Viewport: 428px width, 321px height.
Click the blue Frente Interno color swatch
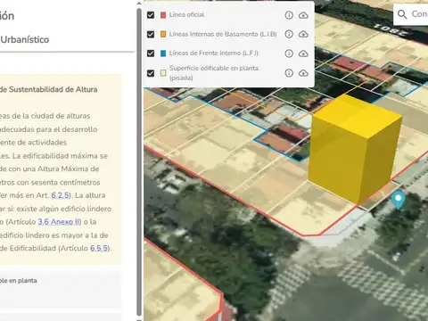[163, 53]
